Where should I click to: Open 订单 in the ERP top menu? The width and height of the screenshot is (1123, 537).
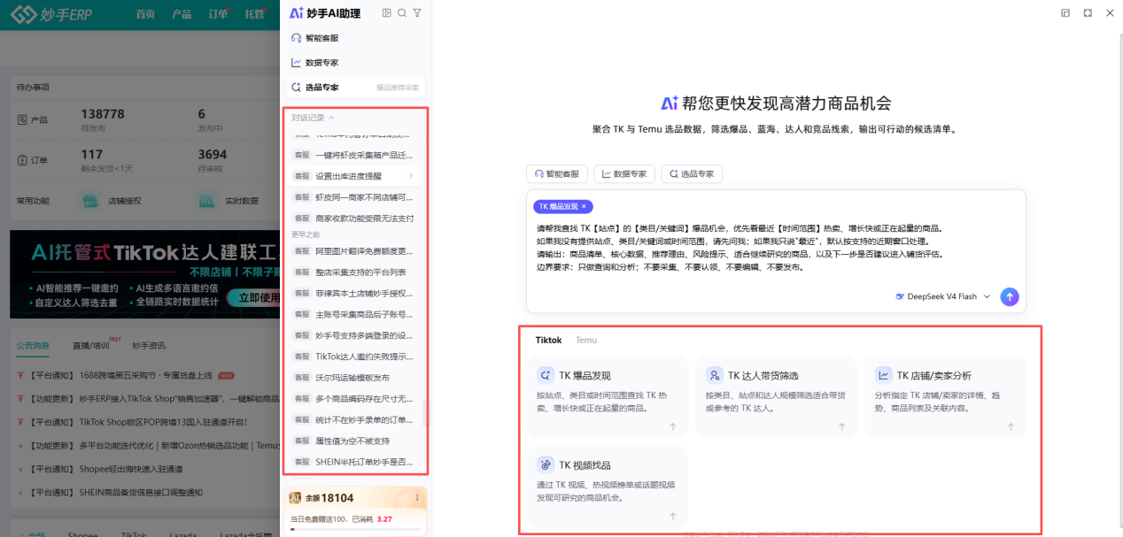click(218, 14)
